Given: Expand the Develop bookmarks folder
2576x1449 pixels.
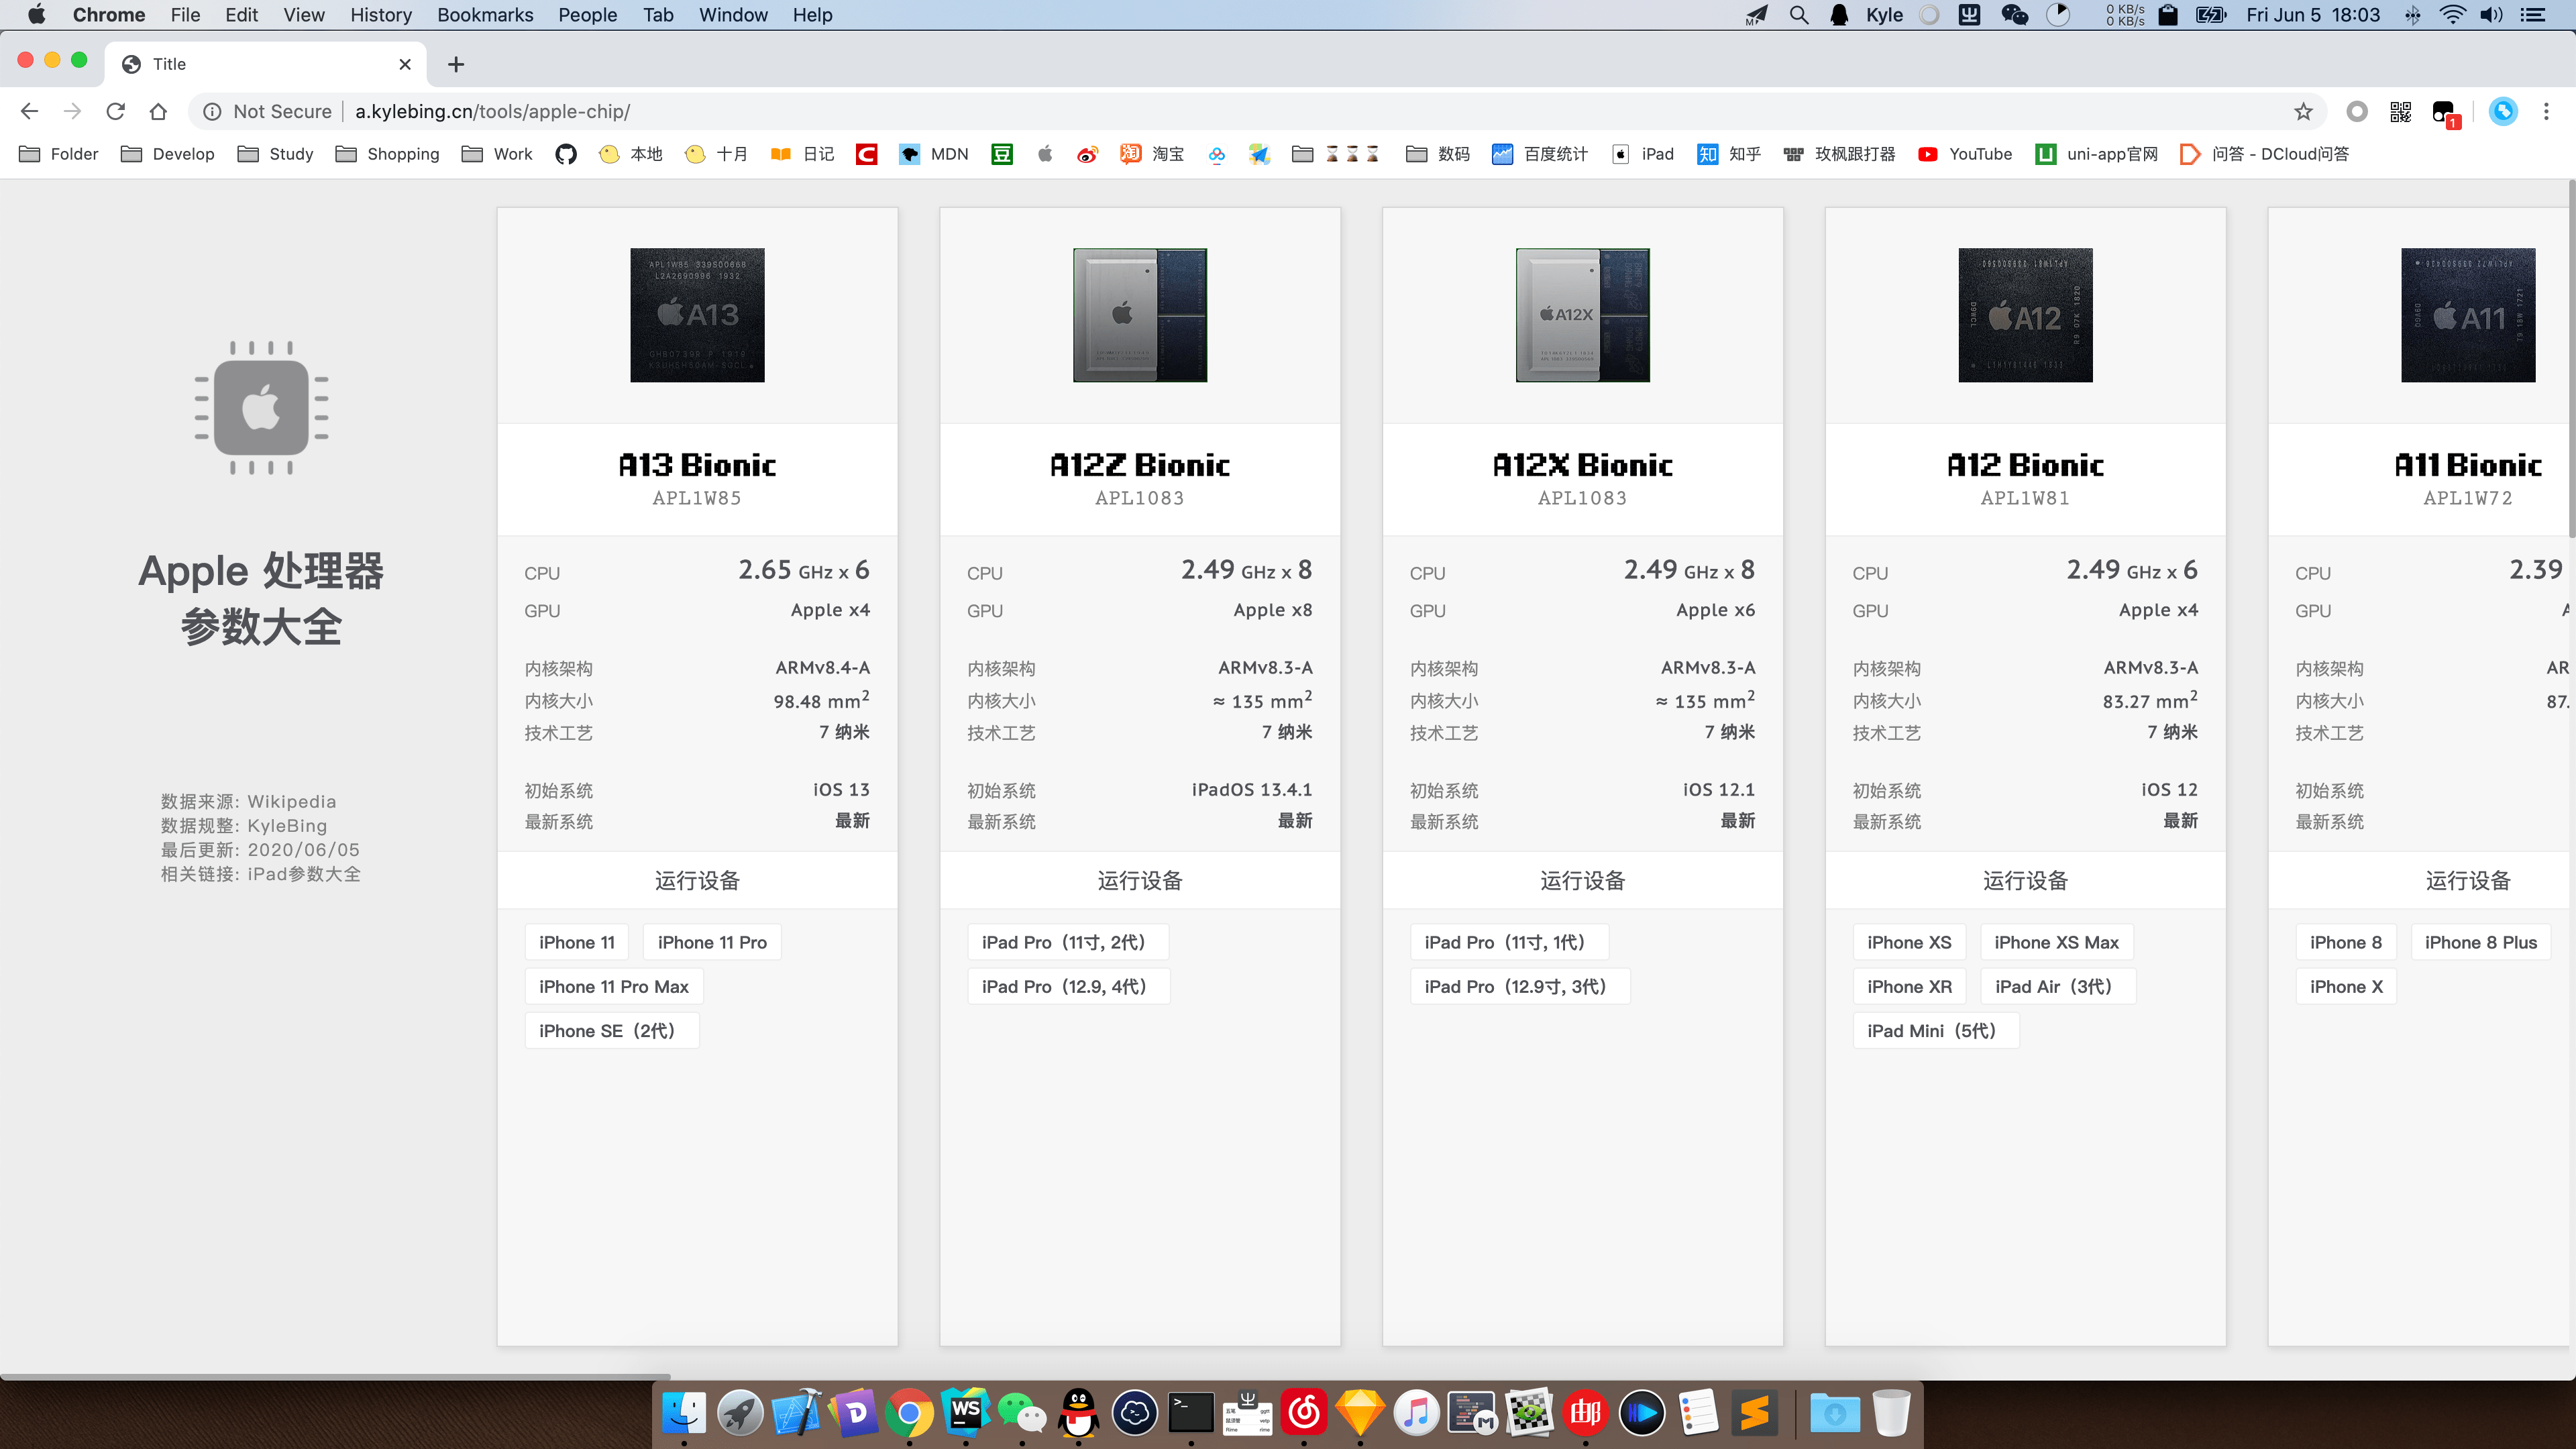Looking at the screenshot, I should click(167, 154).
